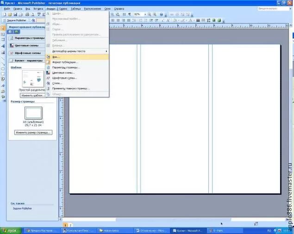Switch to page 2 navigation tab
This screenshot has width=294, height=234.
(70, 225)
